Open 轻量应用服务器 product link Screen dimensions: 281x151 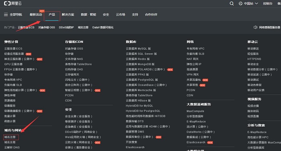click(x=14, y=54)
